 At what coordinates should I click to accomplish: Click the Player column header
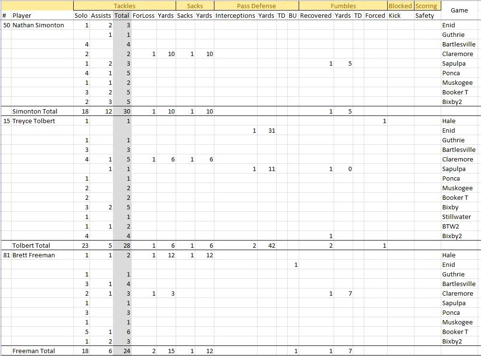tap(42, 15)
